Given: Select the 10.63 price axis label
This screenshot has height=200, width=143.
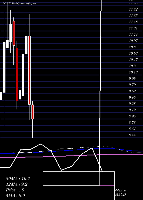Looking at the screenshot, I should coord(133,53).
